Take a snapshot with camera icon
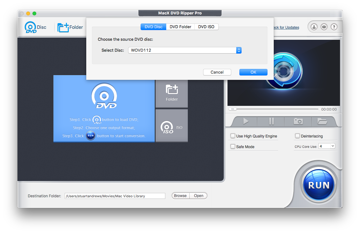 click(298, 121)
